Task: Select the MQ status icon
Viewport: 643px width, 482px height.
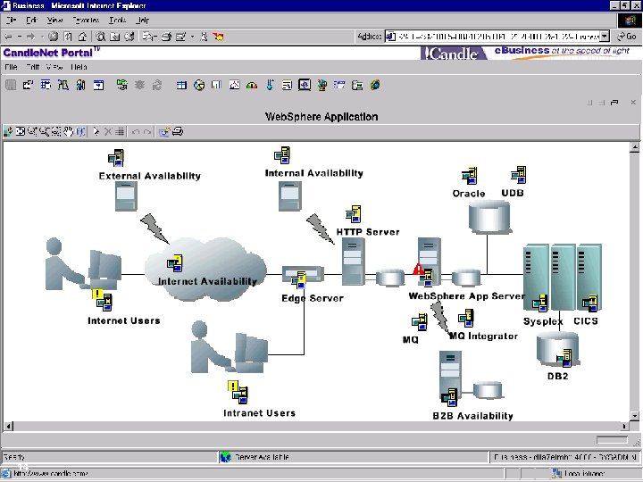Action: click(420, 322)
